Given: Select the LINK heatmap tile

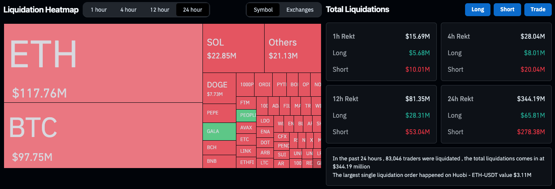Looking at the screenshot, I should (246, 152).
